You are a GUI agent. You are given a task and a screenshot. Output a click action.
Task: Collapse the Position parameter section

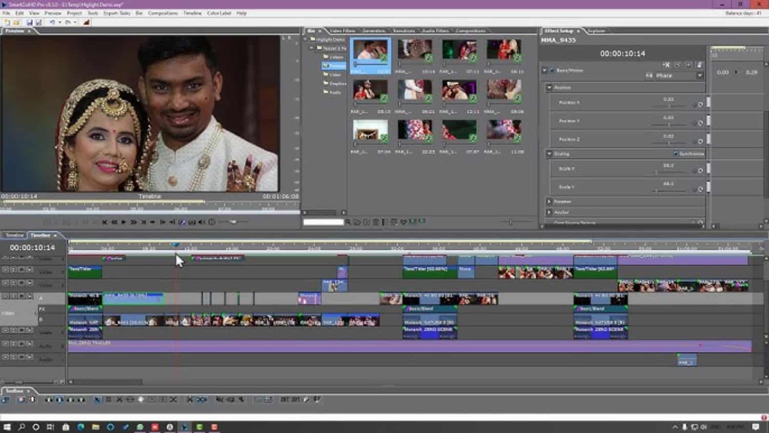(549, 88)
